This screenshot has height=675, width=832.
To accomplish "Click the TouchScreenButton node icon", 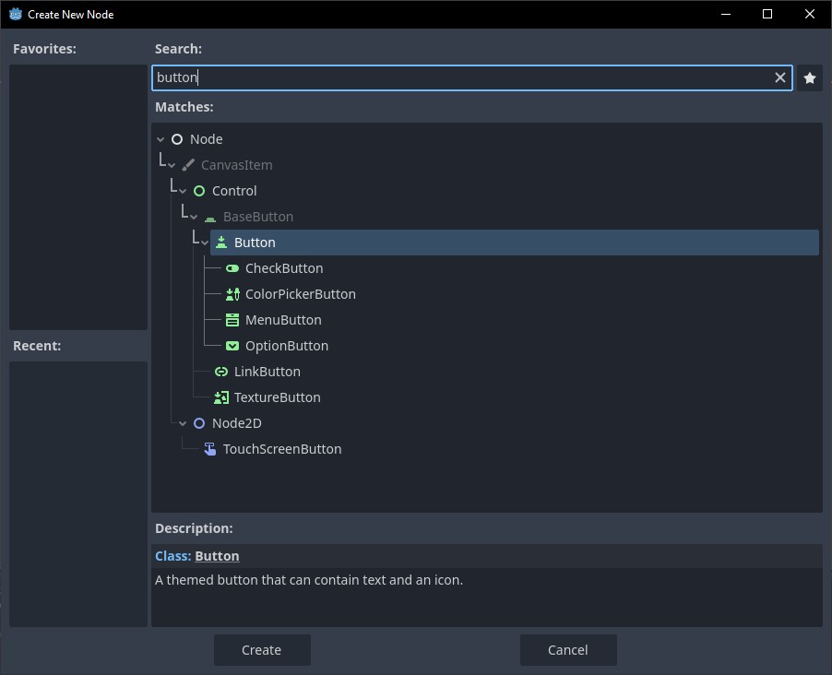I will pyautogui.click(x=210, y=449).
